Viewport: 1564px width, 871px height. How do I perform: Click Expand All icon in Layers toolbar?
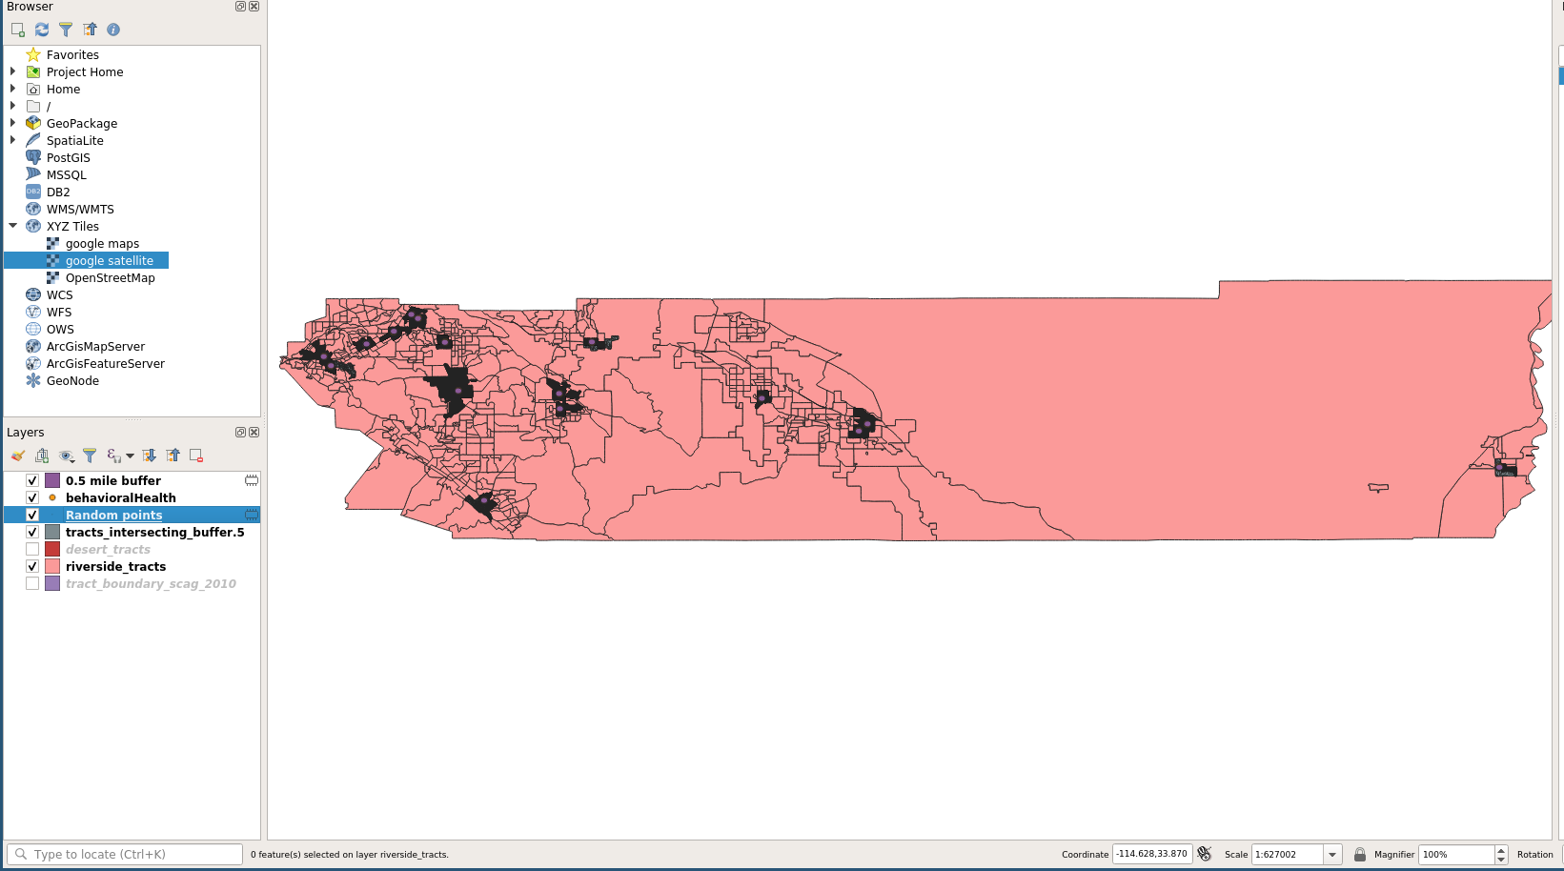click(x=150, y=456)
